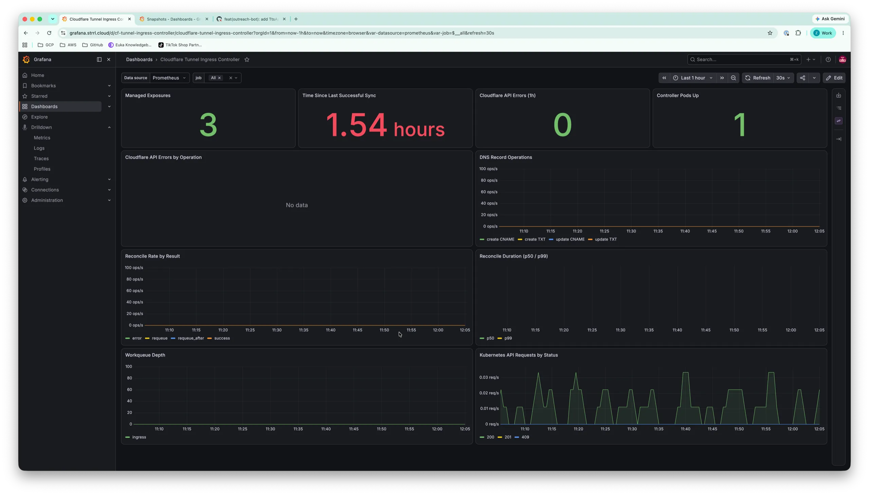Toggle p99 series in Reconcile Duration legend

508,338
